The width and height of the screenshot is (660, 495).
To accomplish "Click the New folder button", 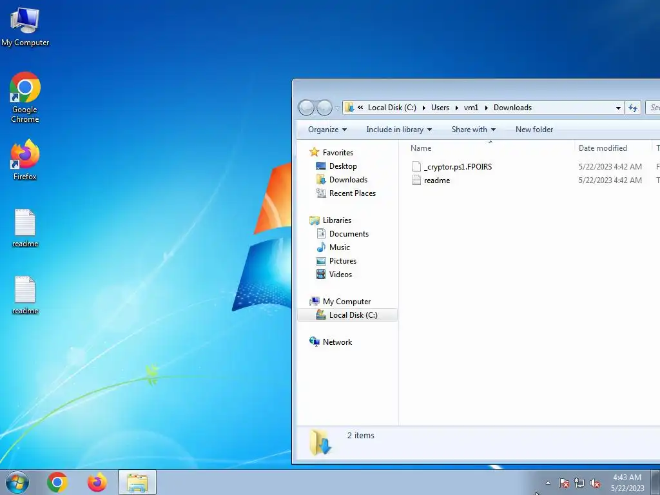I will (x=534, y=130).
